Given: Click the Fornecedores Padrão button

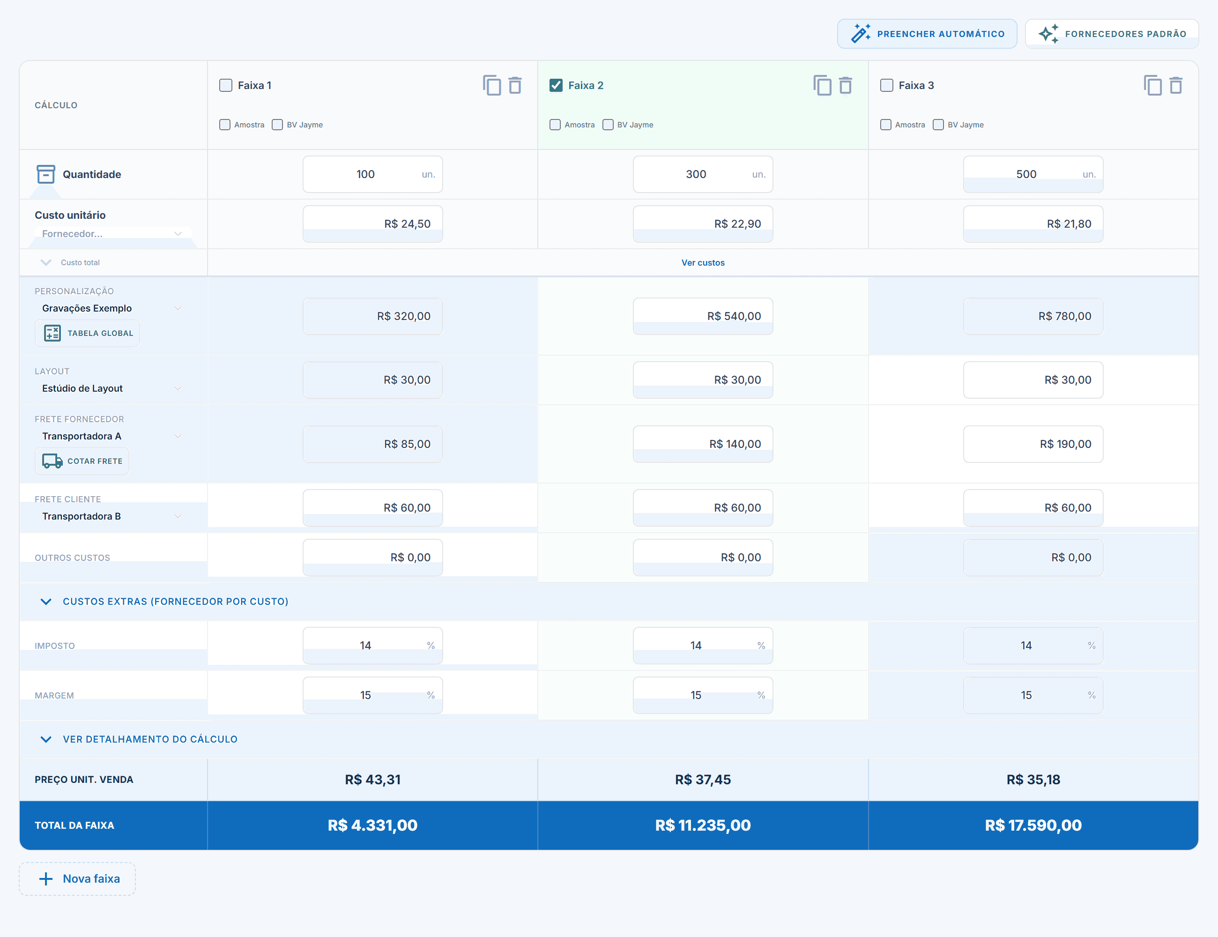Looking at the screenshot, I should (x=1112, y=33).
